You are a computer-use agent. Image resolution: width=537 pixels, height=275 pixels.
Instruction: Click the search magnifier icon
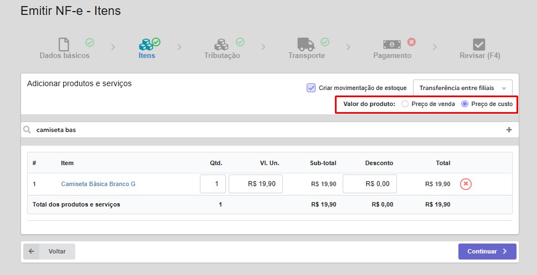tap(27, 130)
